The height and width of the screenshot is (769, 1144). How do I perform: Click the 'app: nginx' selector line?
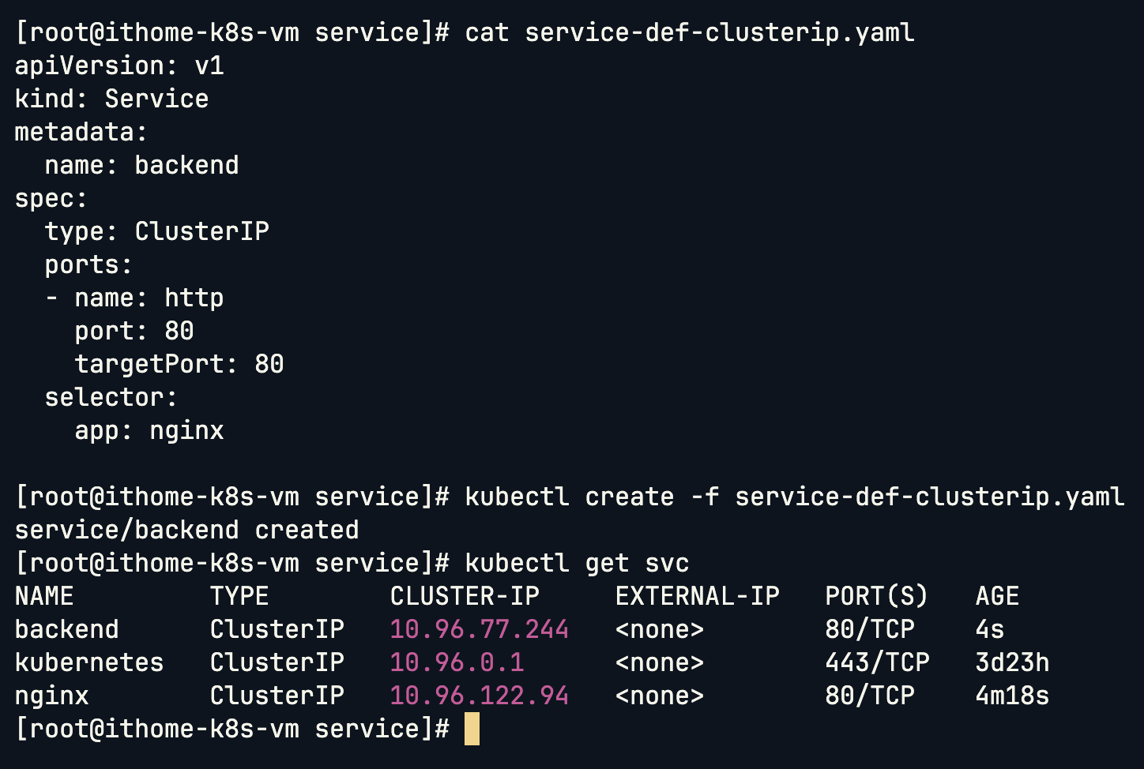coord(149,431)
